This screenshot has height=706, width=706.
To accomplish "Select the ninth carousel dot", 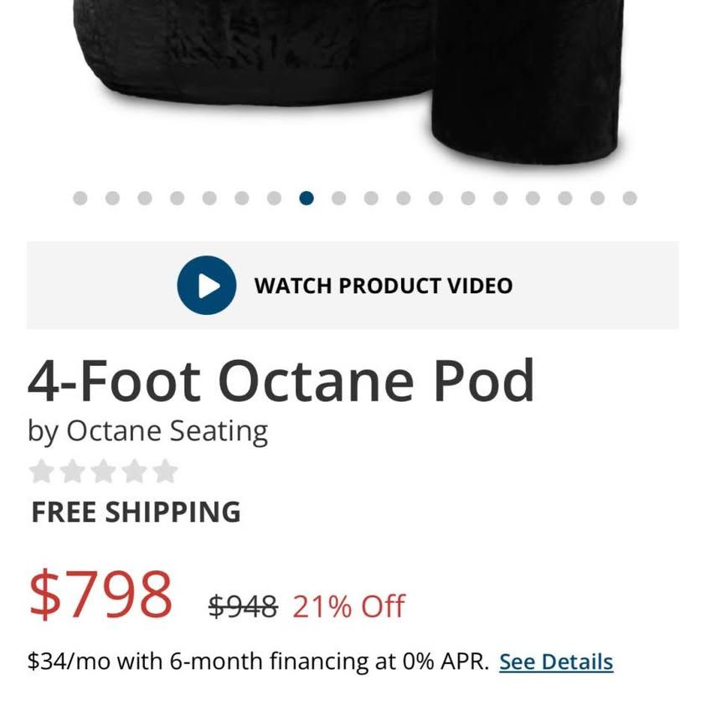I will click(x=338, y=198).
